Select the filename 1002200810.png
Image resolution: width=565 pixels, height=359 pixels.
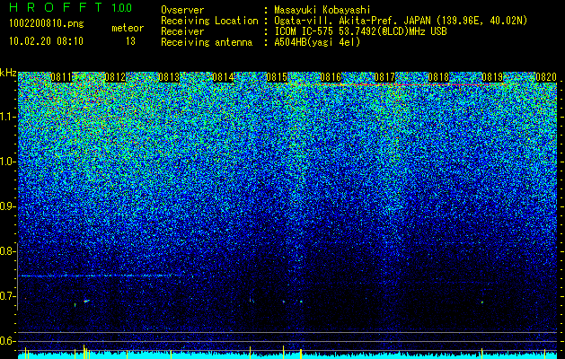click(x=47, y=24)
